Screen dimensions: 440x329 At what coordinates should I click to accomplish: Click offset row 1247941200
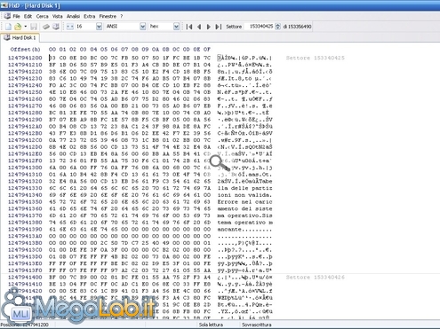click(x=25, y=58)
